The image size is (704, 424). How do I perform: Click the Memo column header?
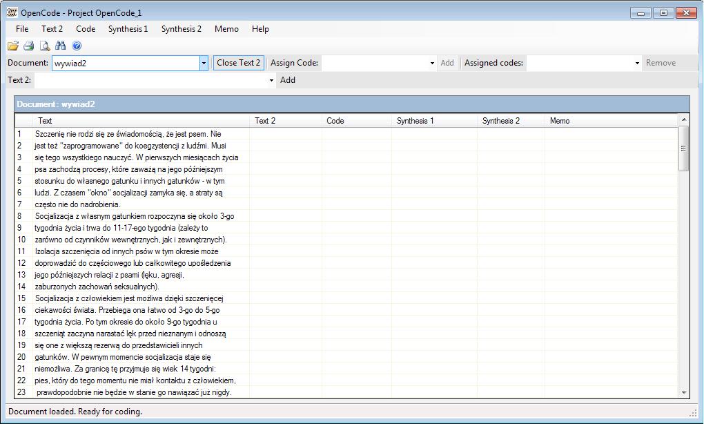pyautogui.click(x=611, y=120)
